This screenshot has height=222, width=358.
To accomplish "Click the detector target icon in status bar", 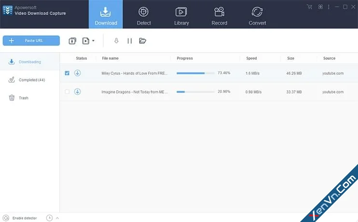I will click(6, 218).
